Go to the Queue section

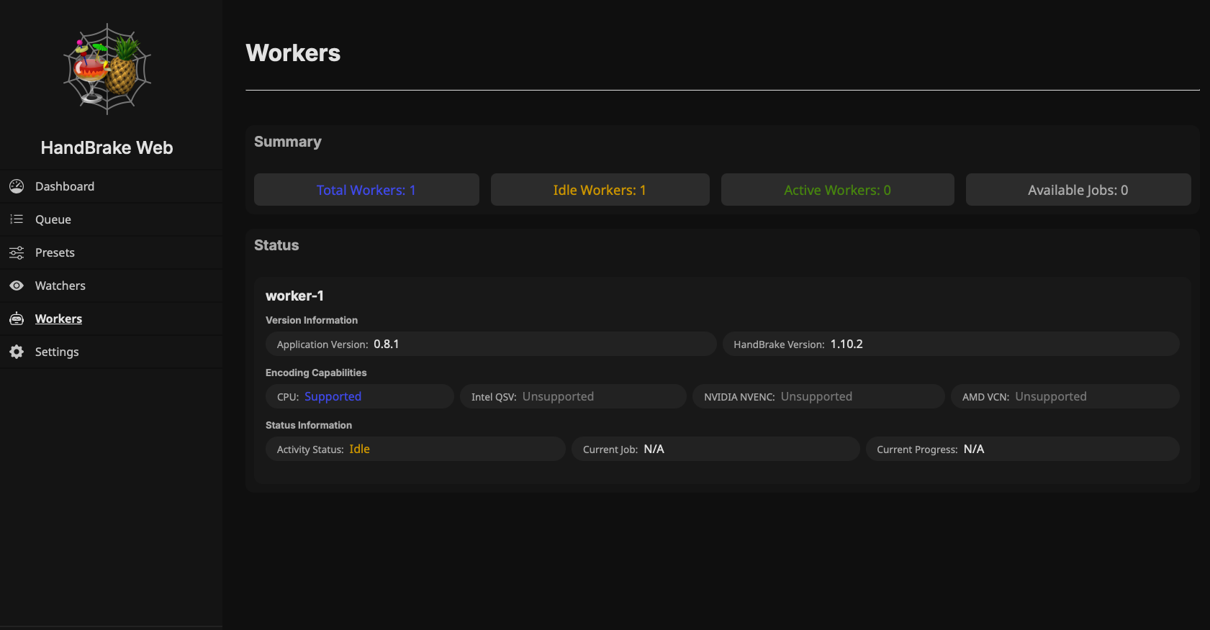coord(53,219)
